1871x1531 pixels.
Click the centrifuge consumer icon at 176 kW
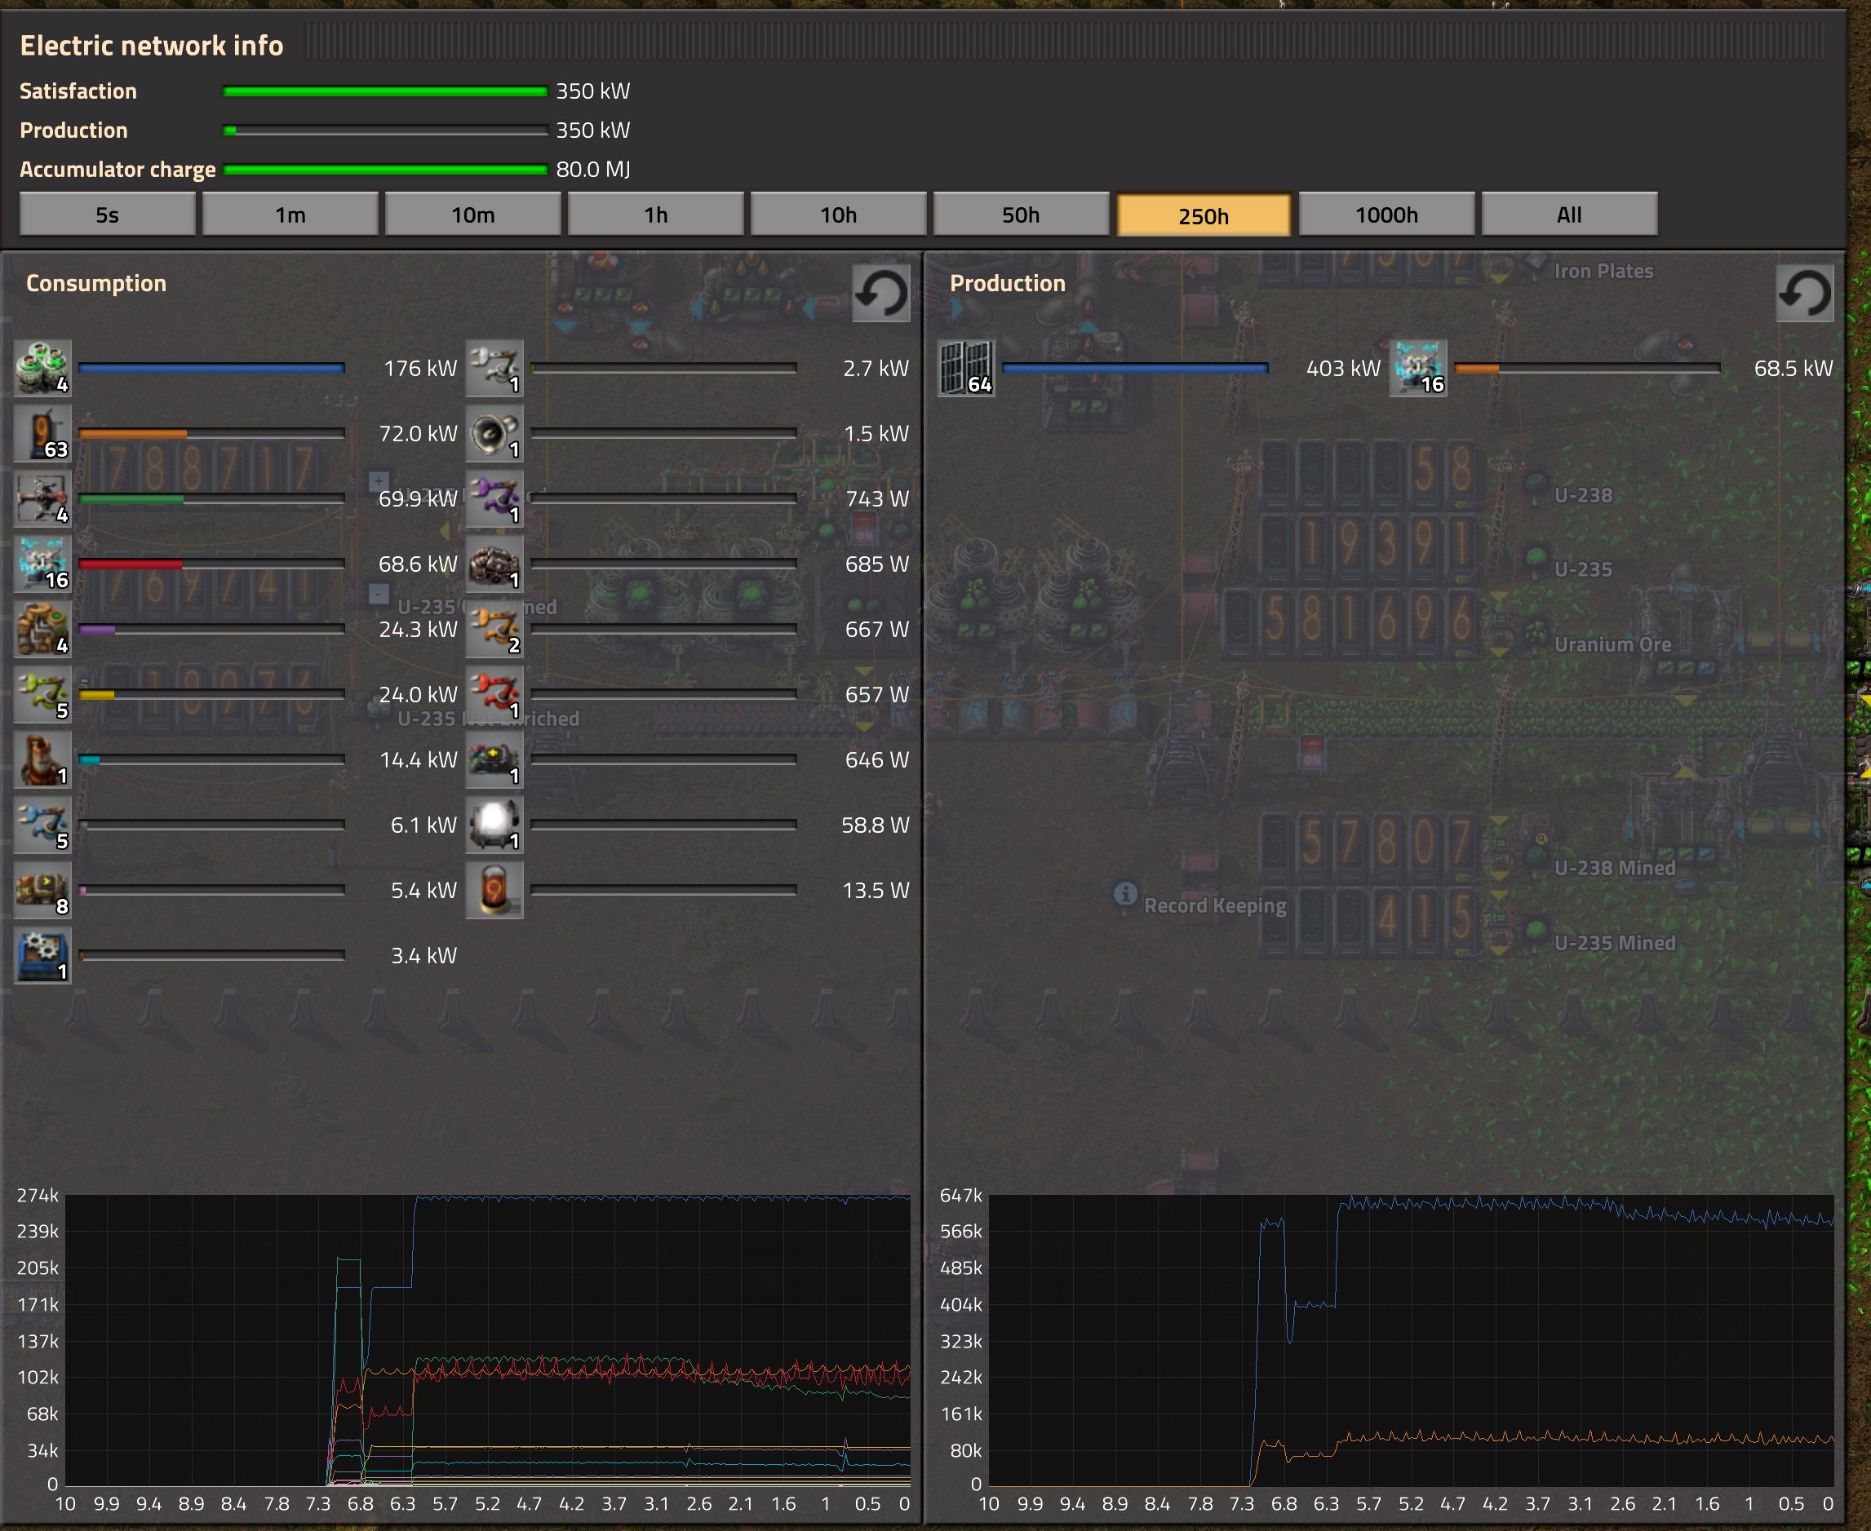click(42, 368)
